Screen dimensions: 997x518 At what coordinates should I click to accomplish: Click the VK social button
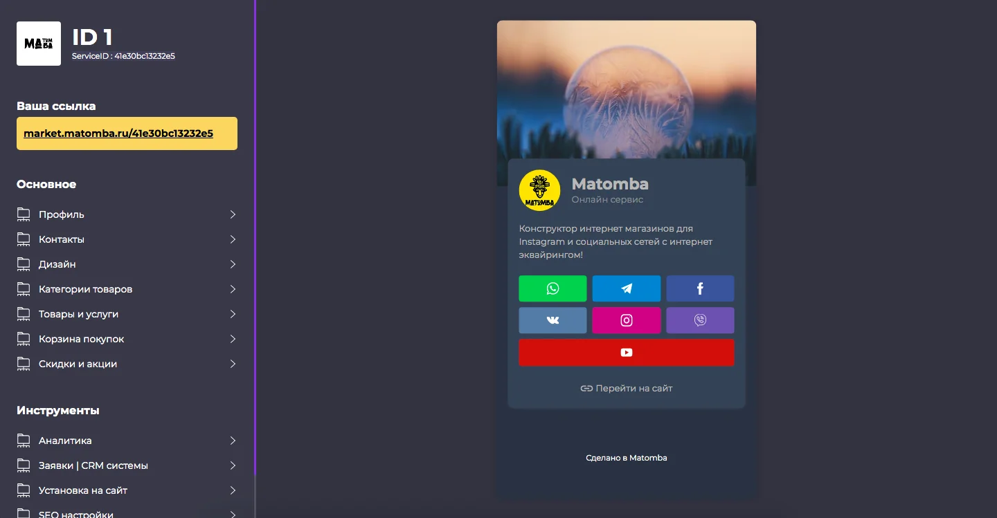[x=553, y=320]
